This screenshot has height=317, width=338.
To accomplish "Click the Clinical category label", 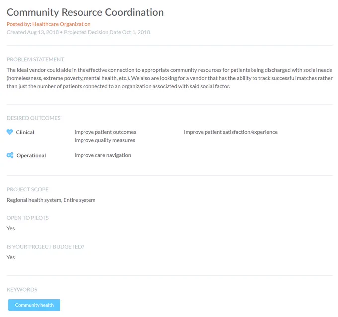I will (25, 132).
